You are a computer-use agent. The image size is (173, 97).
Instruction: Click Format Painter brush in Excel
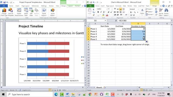94,15
